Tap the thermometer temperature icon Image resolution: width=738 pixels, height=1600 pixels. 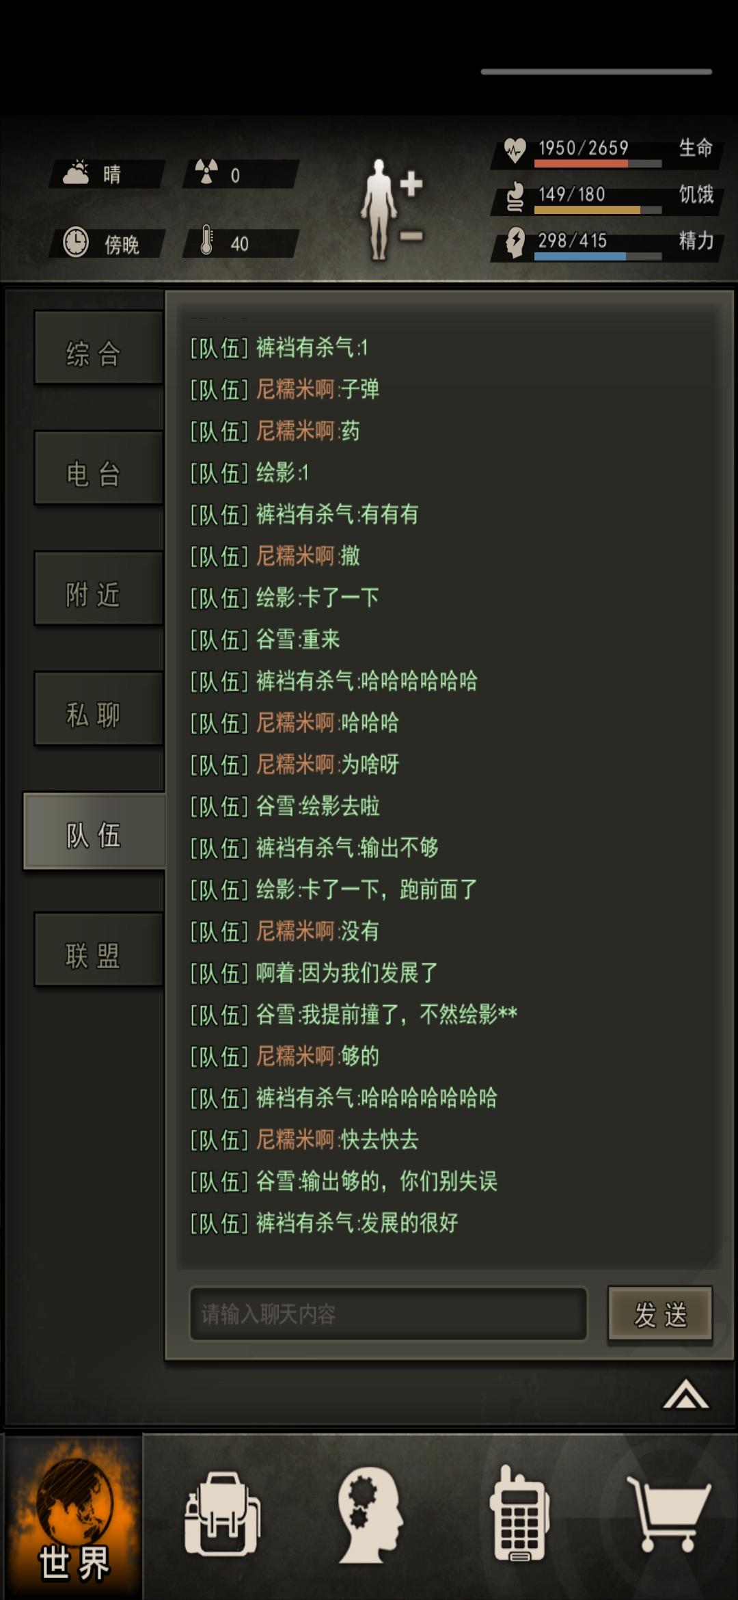point(206,241)
